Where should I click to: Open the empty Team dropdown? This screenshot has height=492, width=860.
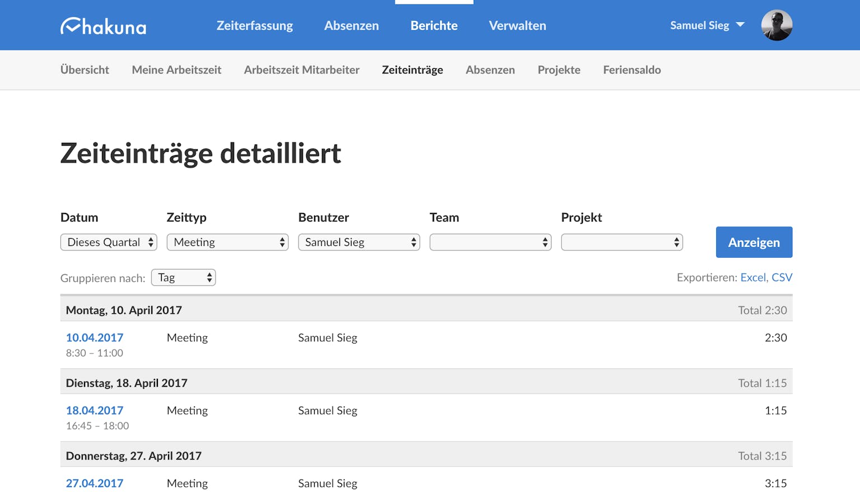click(490, 242)
